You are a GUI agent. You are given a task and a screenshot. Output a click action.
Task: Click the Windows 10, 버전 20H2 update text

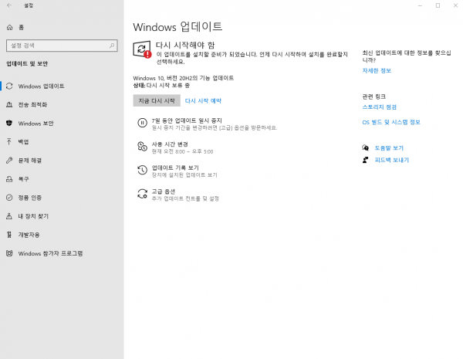coord(183,78)
